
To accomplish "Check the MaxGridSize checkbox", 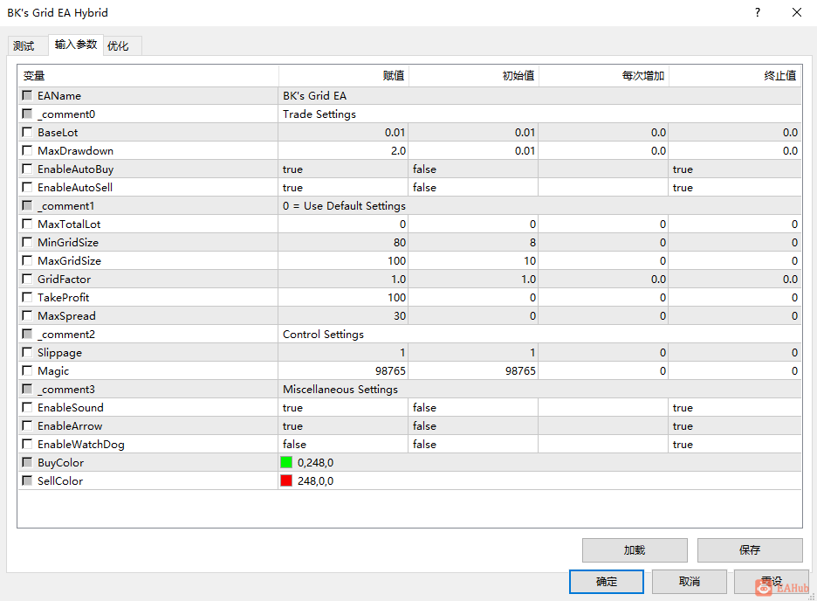I will (x=27, y=260).
